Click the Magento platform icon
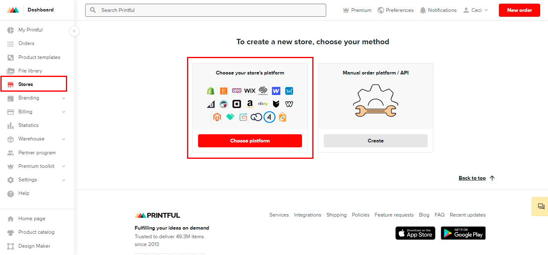 click(217, 117)
